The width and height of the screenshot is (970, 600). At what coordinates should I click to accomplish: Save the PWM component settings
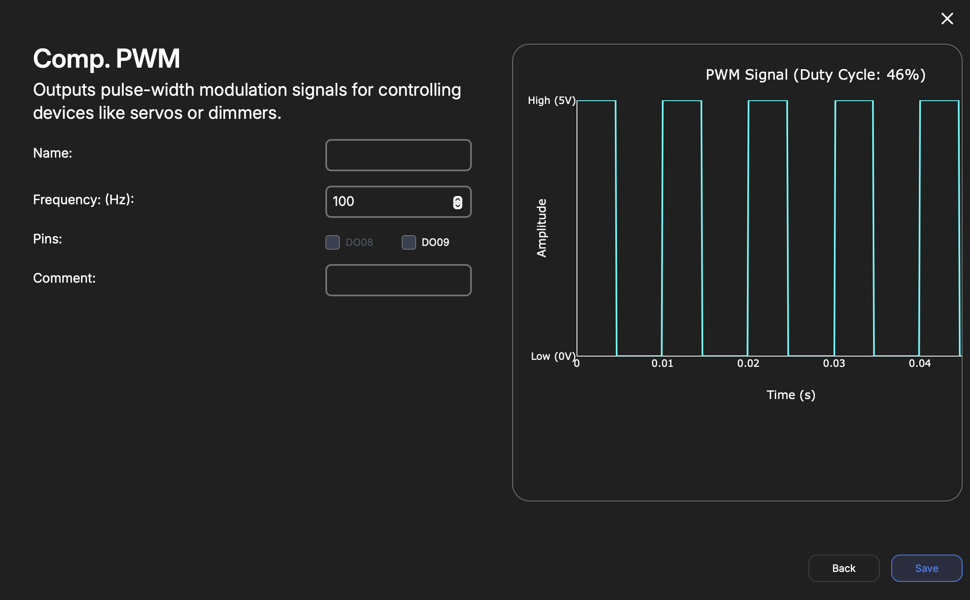(x=926, y=568)
